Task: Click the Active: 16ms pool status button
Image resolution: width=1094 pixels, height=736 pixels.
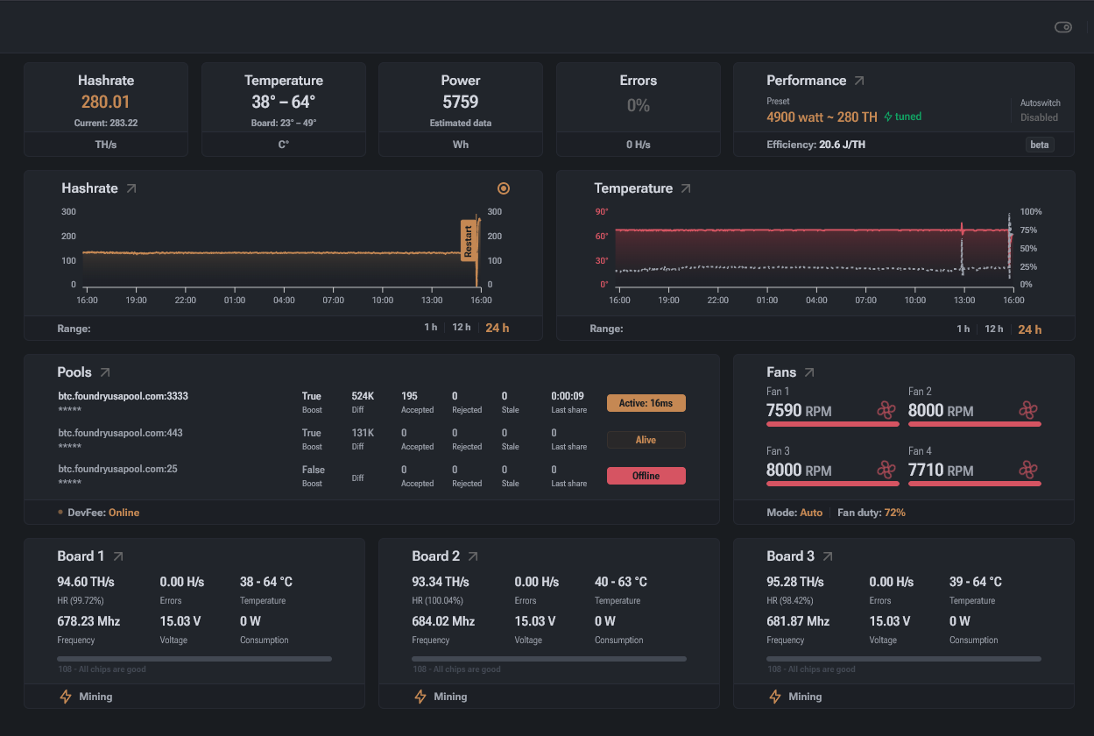Action: 646,403
